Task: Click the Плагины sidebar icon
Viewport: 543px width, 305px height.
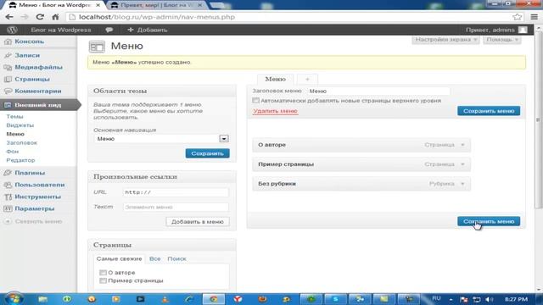Action: coord(8,173)
